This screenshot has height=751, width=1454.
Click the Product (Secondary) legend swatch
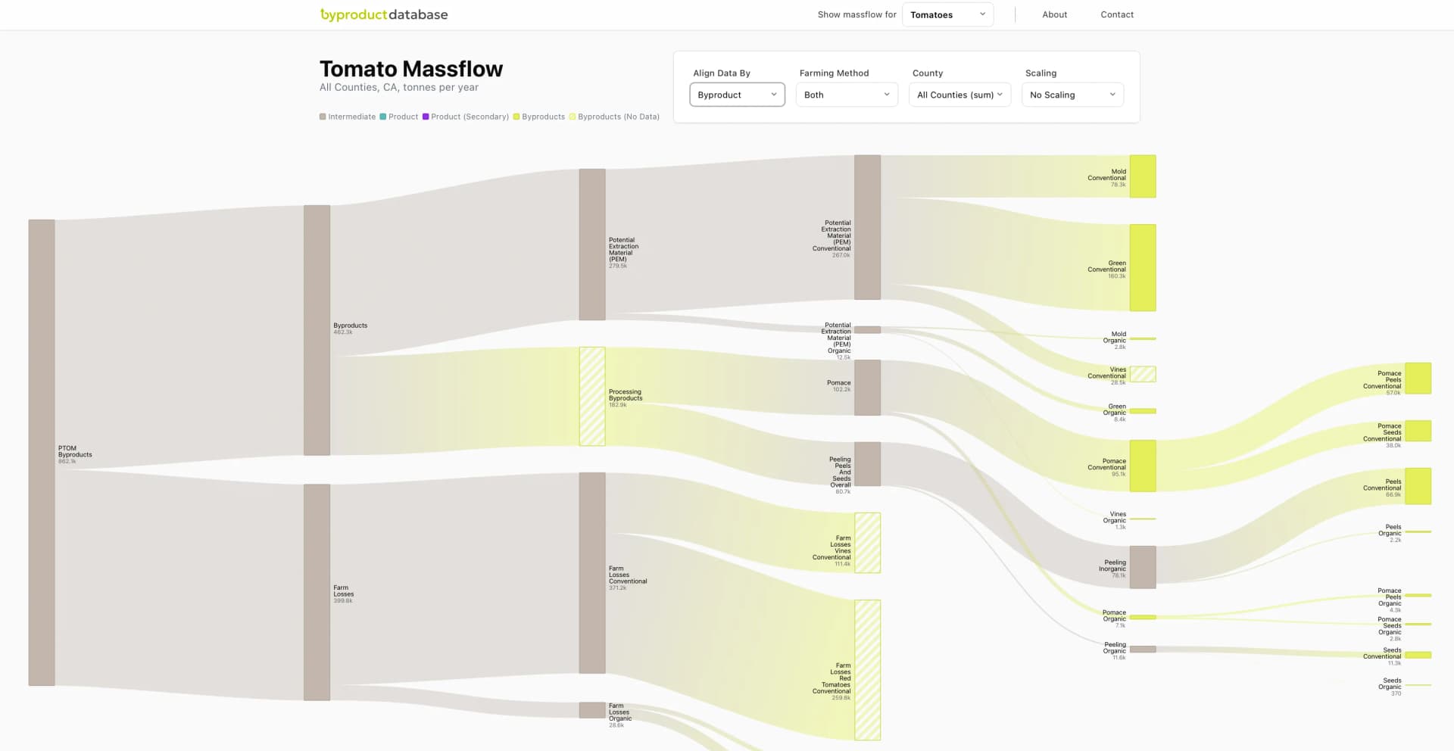pos(426,117)
